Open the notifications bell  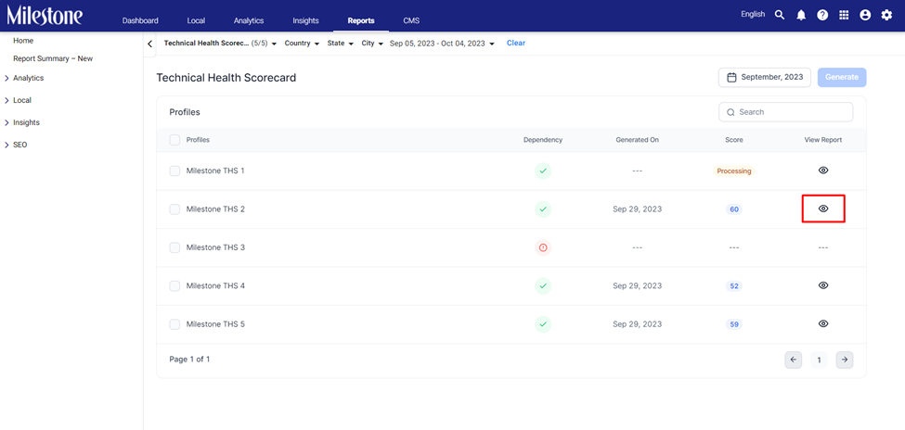click(801, 16)
